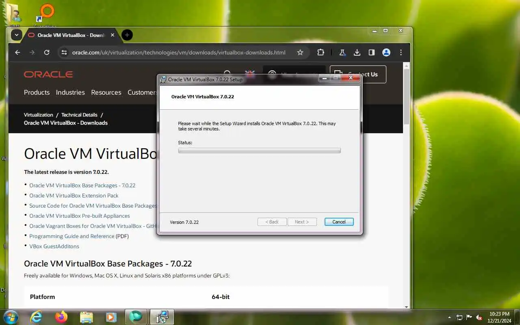
Task: Open Programming Guide and Reference link
Action: pyautogui.click(x=71, y=236)
